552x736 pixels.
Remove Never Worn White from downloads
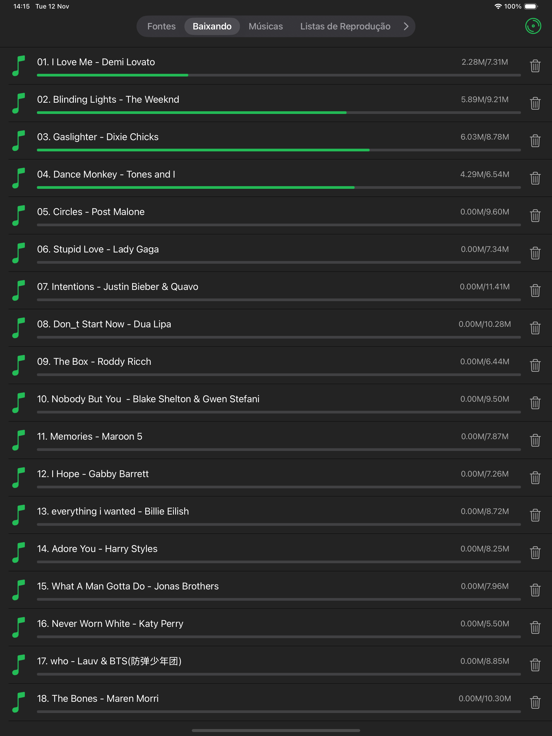[x=535, y=627]
